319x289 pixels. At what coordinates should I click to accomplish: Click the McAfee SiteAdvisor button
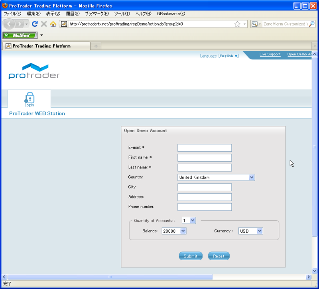20,35
